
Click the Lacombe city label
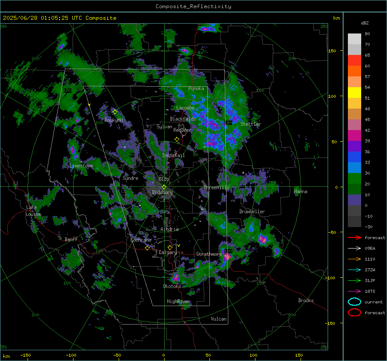click(x=185, y=108)
